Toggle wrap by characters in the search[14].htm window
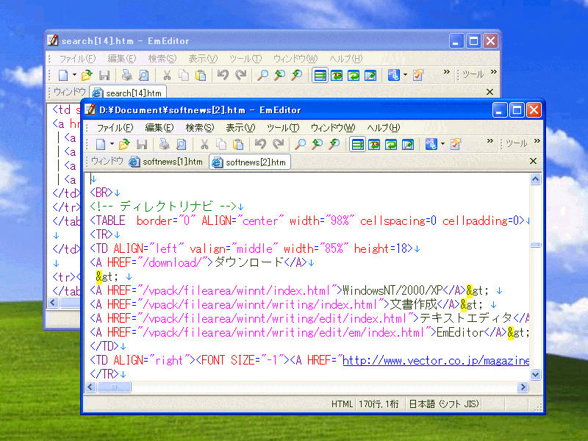 tap(337, 76)
